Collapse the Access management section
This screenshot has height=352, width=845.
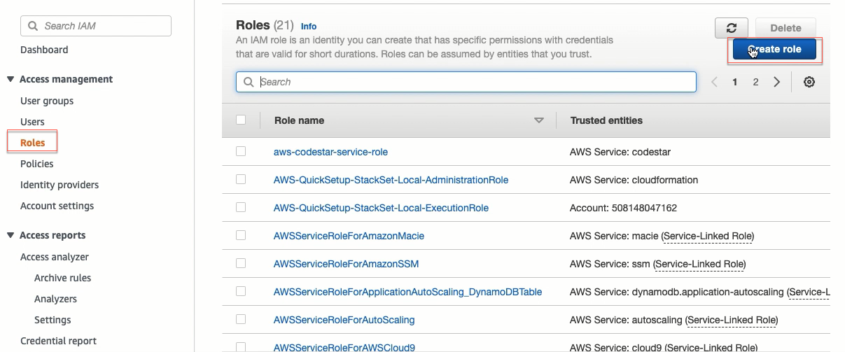[11, 79]
